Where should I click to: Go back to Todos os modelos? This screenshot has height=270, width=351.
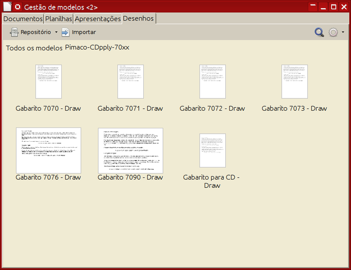point(34,48)
